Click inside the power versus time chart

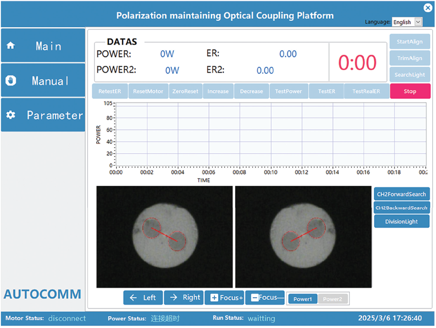point(269,134)
